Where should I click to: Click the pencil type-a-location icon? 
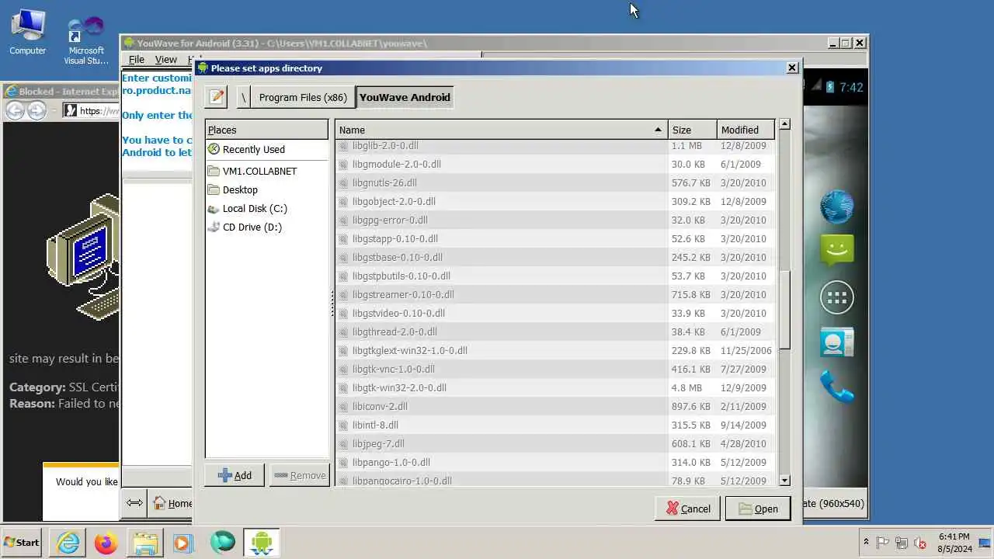[217, 97]
